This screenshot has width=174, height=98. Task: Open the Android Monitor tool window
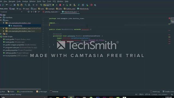point(25,91)
